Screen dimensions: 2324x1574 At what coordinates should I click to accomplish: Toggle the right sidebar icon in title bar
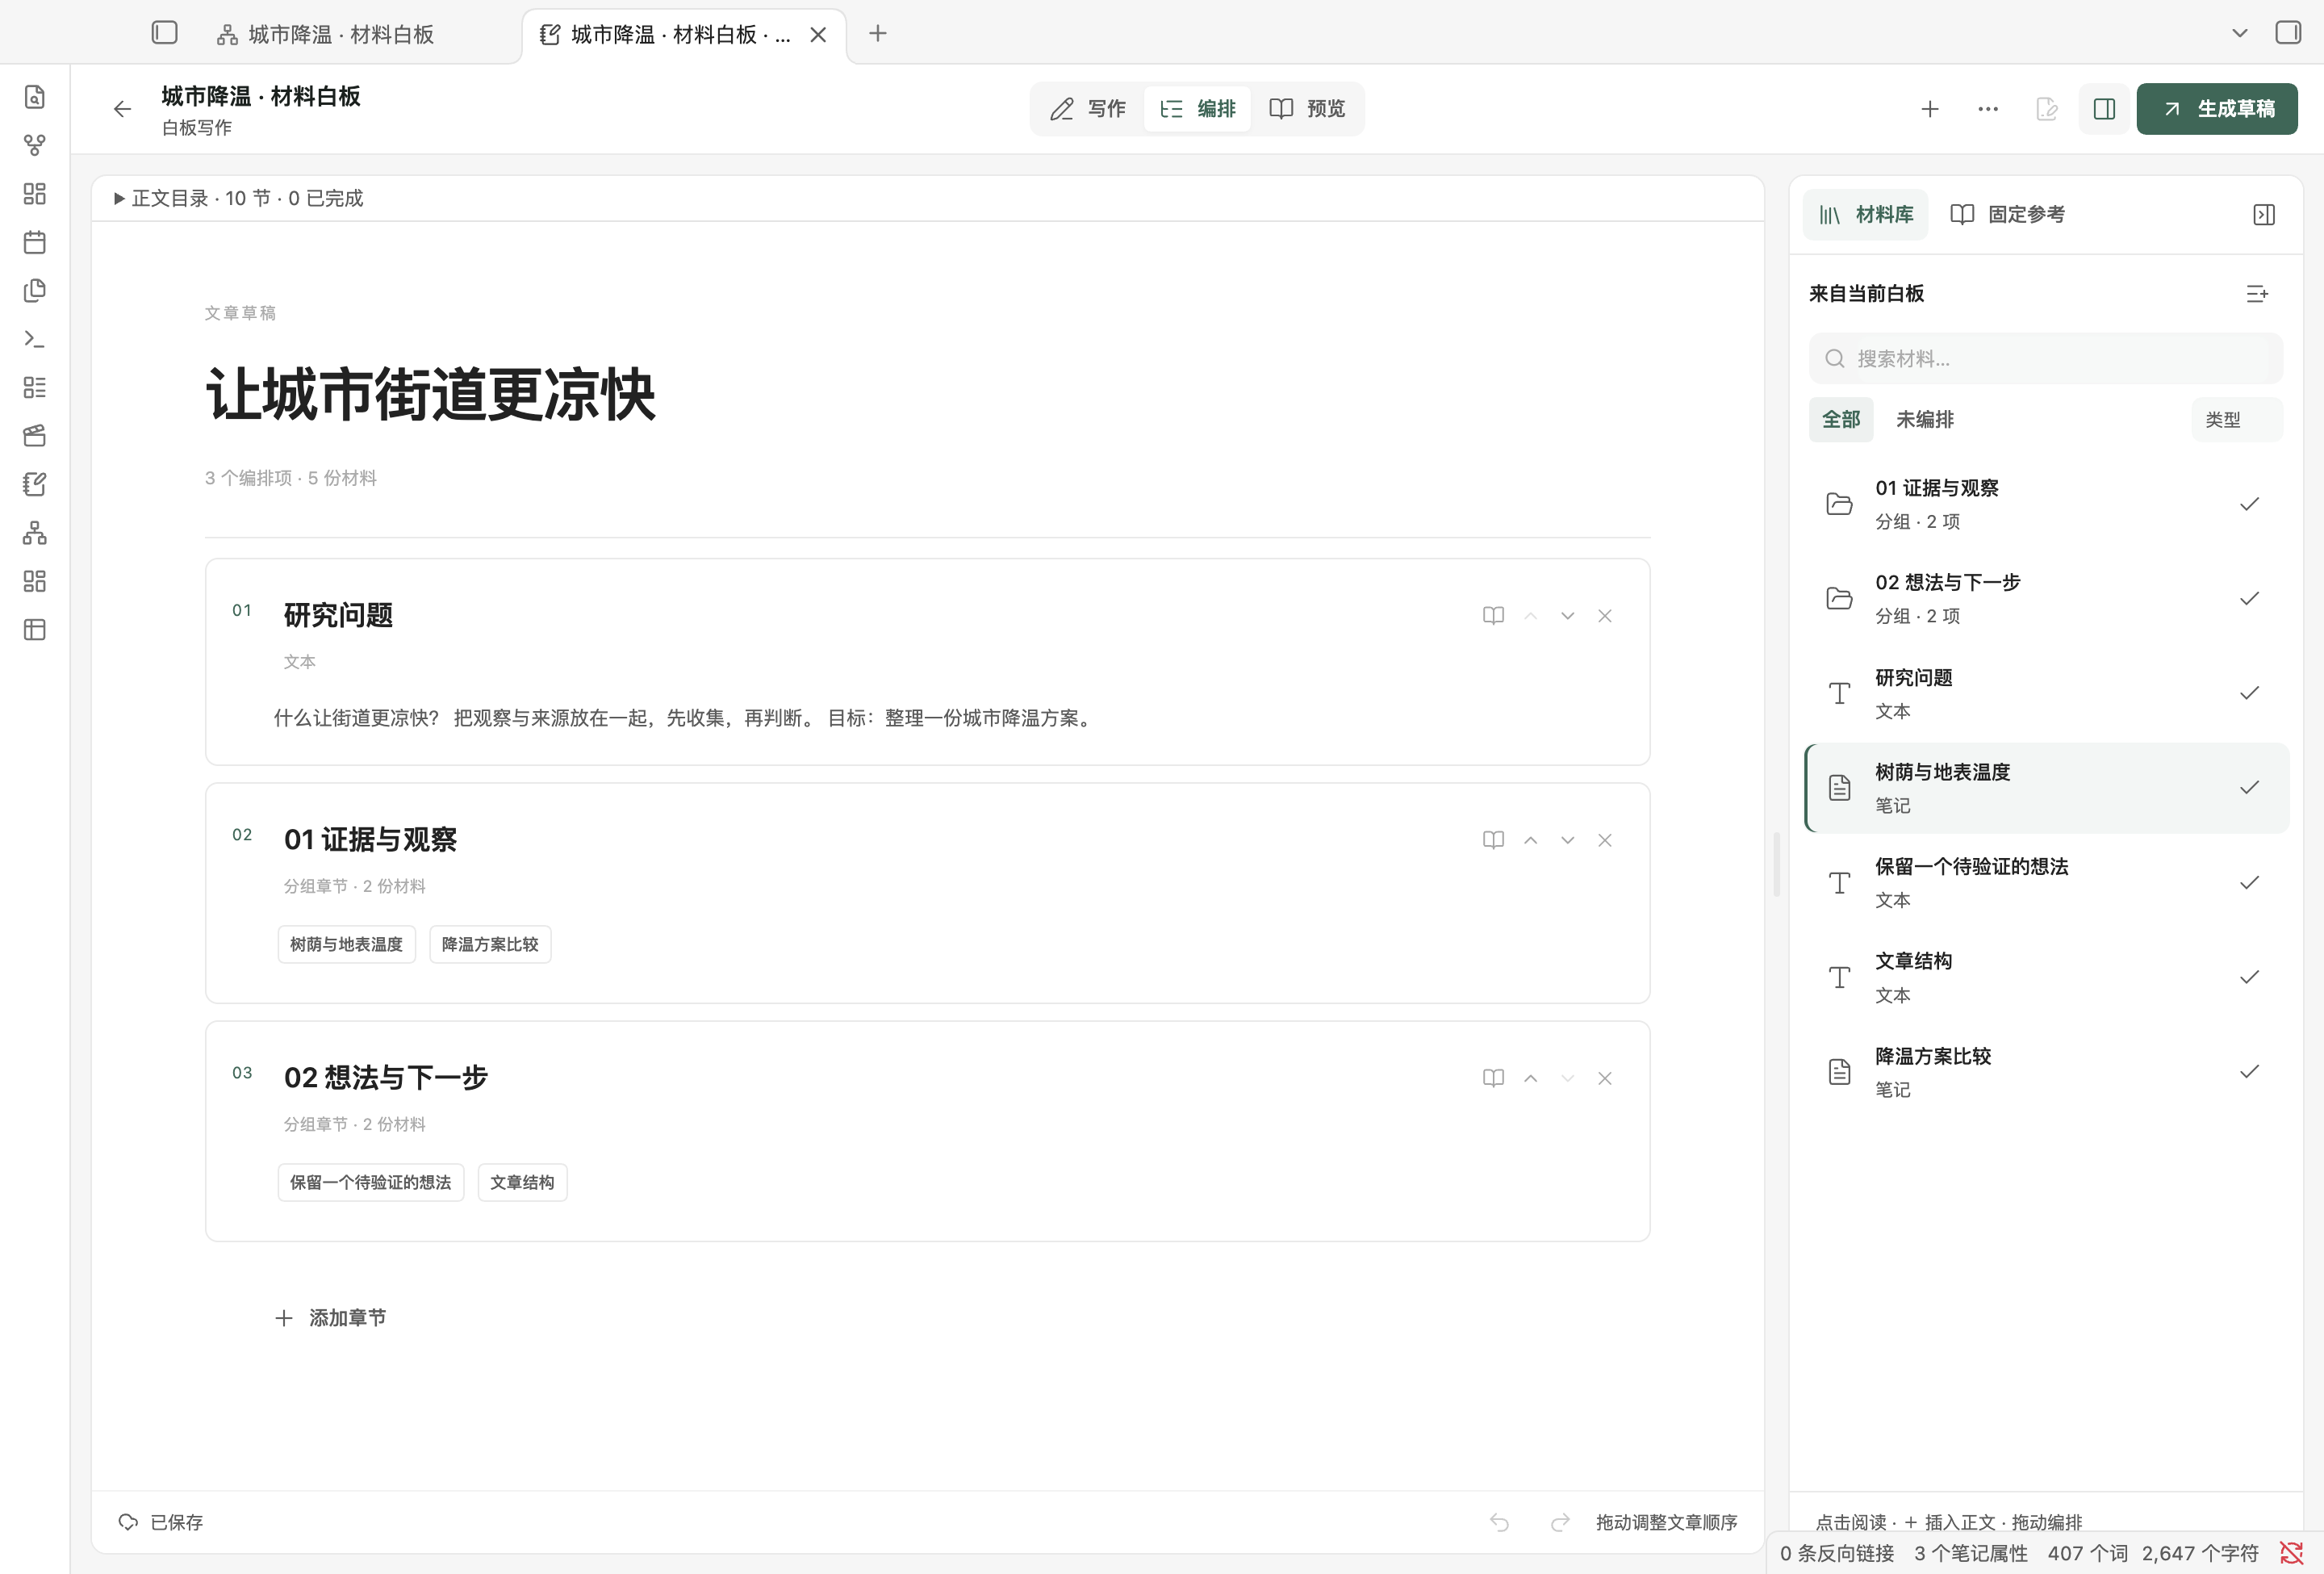click(2288, 33)
